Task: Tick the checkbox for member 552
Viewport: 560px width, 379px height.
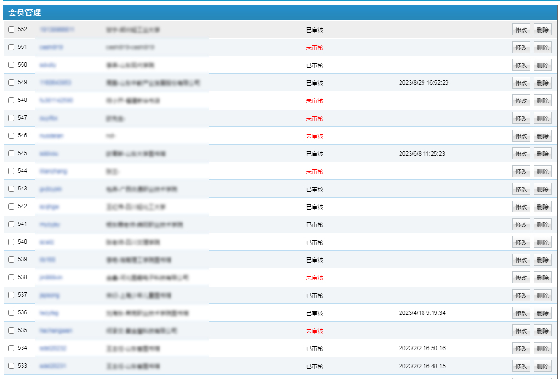Action: coord(11,30)
